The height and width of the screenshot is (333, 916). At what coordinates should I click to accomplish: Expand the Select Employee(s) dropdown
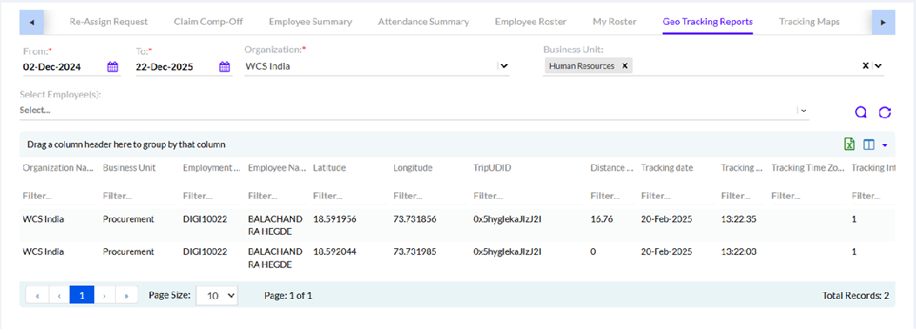803,110
